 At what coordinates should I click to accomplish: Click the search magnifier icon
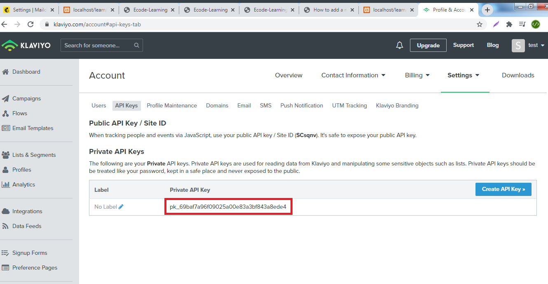(x=137, y=45)
